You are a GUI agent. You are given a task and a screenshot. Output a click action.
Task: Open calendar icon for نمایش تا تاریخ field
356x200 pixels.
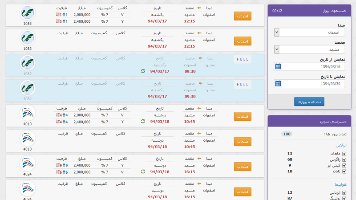click(278, 84)
